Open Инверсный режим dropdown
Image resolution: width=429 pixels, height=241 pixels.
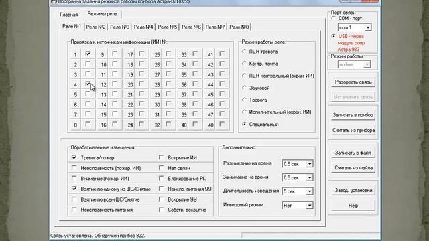click(310, 206)
